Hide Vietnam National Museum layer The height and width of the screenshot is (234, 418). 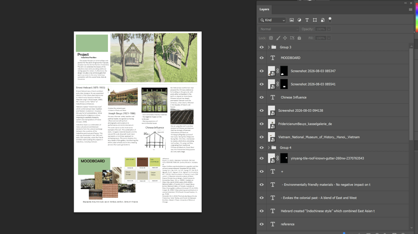pyautogui.click(x=261, y=137)
